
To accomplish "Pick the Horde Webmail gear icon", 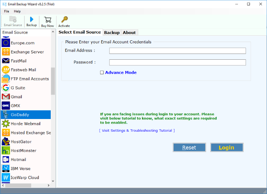I will tap(6, 124).
